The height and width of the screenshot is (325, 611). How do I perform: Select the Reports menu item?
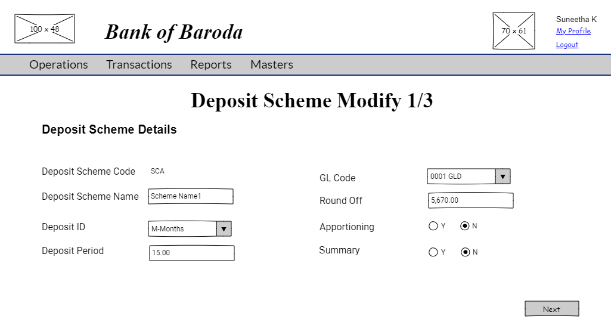(x=210, y=64)
